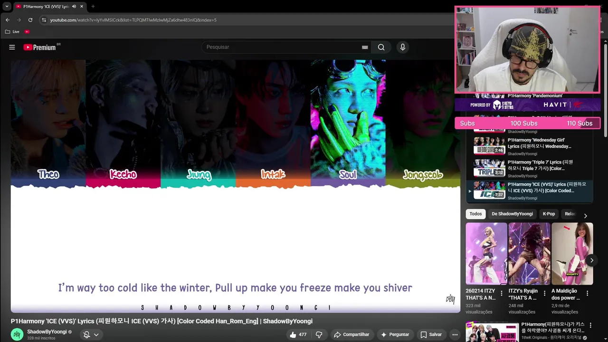Expand the tab search dropdown arrow
This screenshot has width=608, height=342.
tap(7, 6)
